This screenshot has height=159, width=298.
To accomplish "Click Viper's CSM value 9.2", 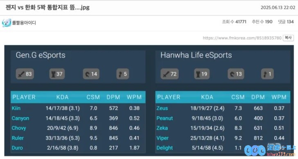I will [238, 138].
